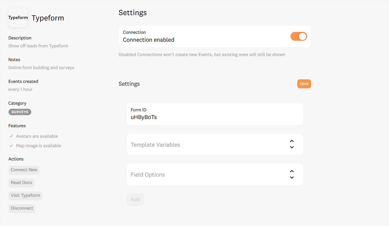Open Read Docs link
The width and height of the screenshot is (389, 226).
[x=21, y=183]
